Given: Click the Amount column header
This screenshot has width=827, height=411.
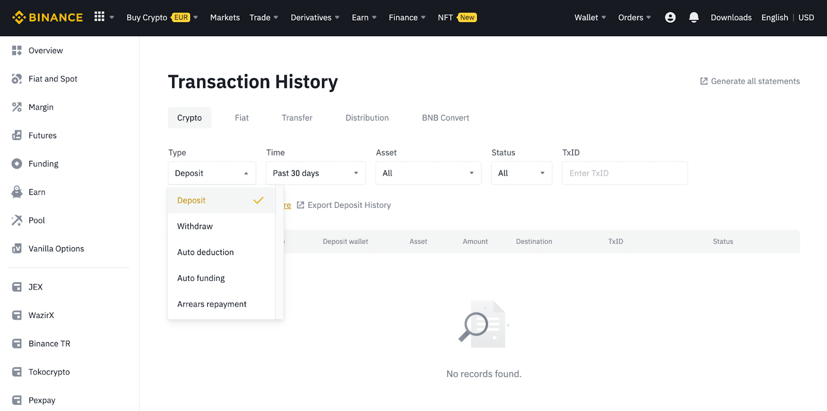Looking at the screenshot, I should pyautogui.click(x=476, y=241).
